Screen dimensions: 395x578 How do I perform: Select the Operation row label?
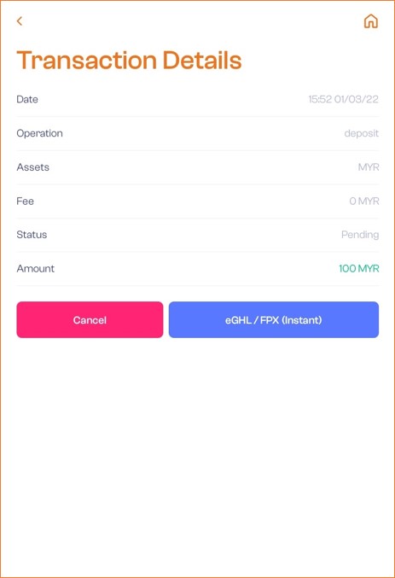pyautogui.click(x=39, y=133)
